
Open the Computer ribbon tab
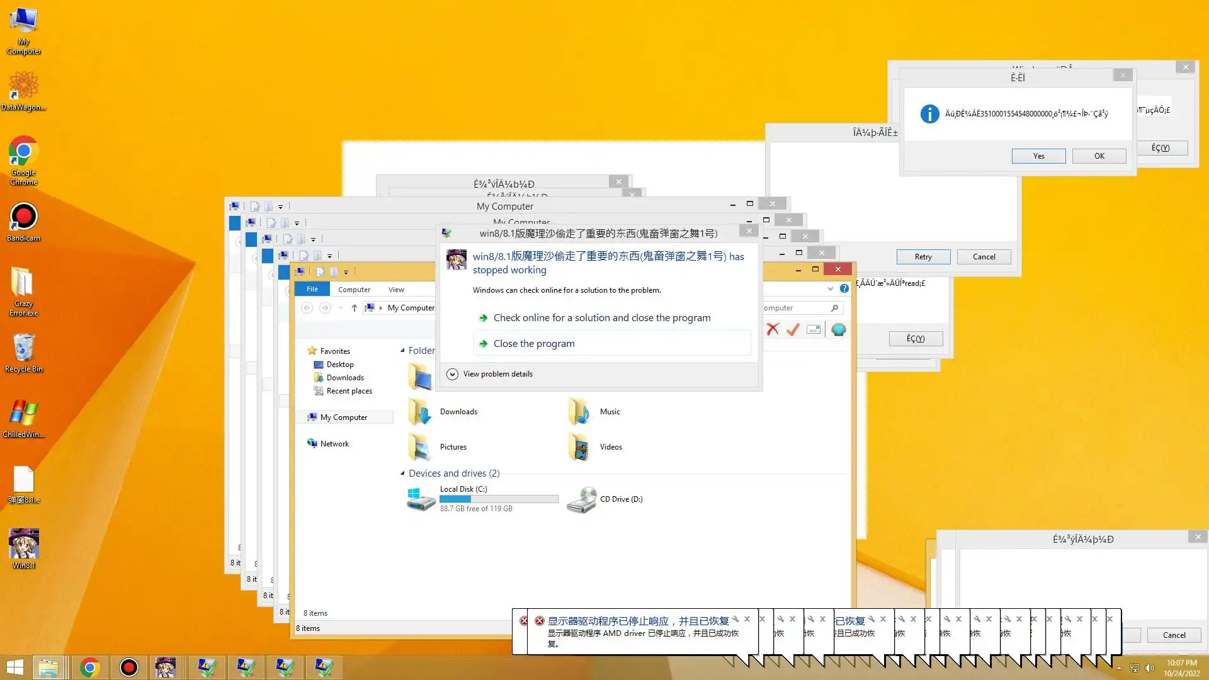coord(354,290)
